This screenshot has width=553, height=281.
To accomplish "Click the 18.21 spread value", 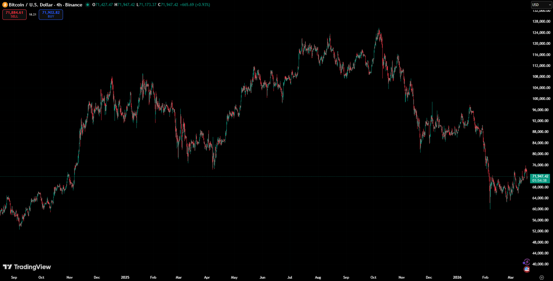I will [x=33, y=14].
